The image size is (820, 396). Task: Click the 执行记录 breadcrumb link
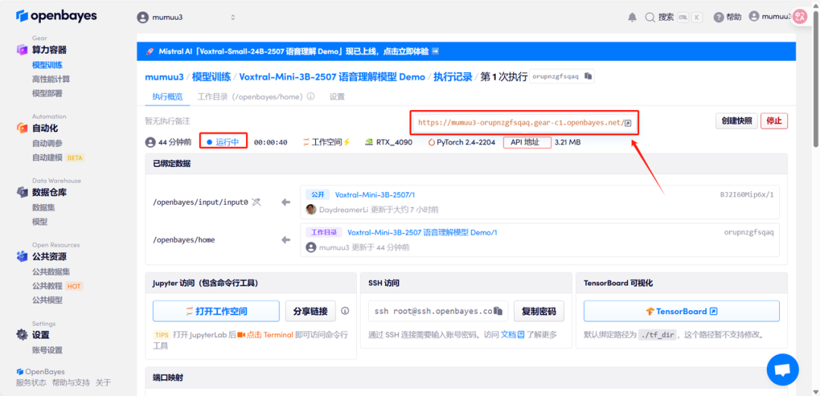click(453, 77)
